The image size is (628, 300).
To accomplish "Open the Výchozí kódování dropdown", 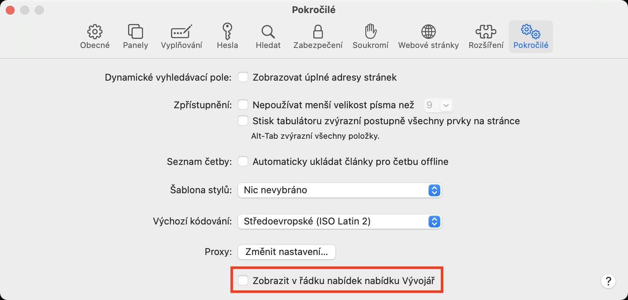I will (x=339, y=222).
